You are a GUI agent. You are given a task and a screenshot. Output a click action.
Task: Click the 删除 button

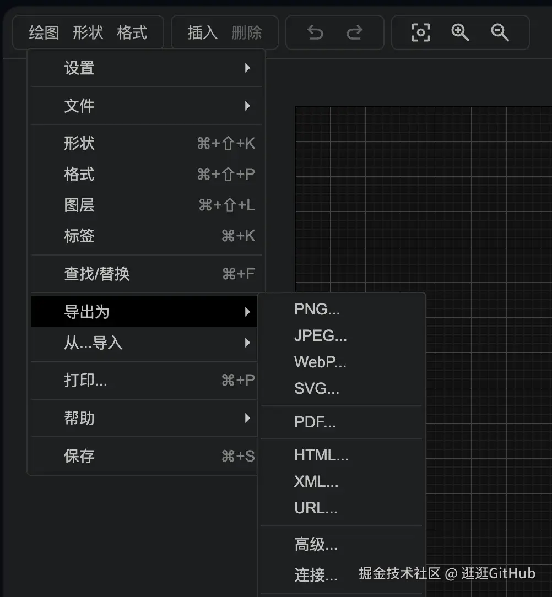[x=245, y=32]
